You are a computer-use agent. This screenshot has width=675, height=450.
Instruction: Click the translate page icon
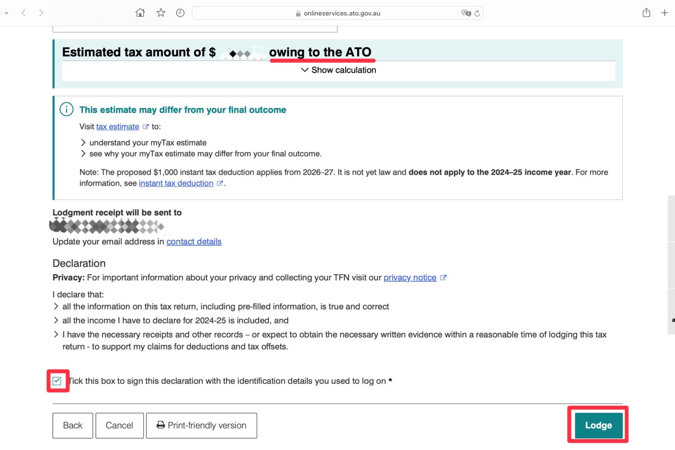466,13
